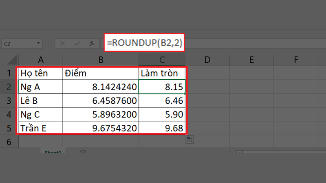This screenshot has height=183, width=326.
Task: Confirm entry with the checkmark icon
Action: pos(77,44)
